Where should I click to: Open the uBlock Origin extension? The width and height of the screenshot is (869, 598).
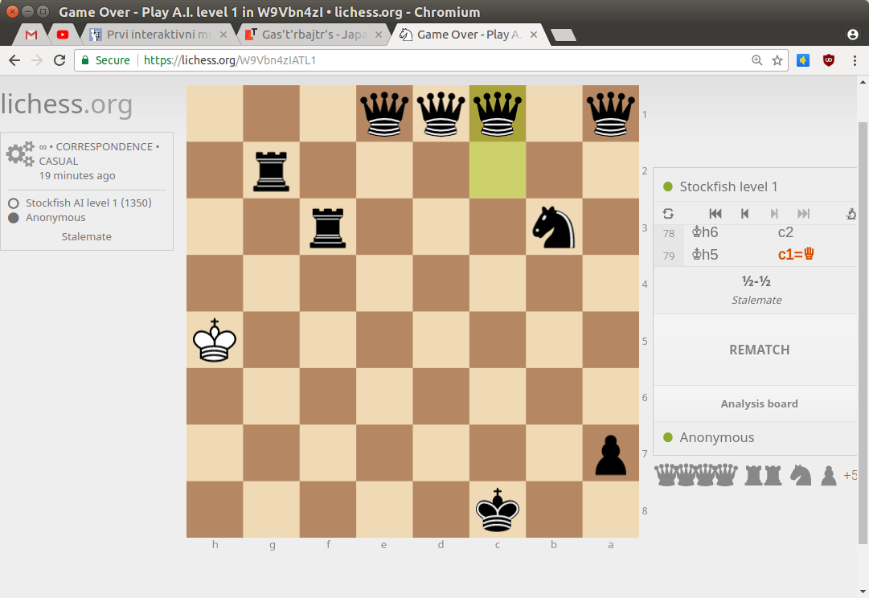click(x=829, y=60)
